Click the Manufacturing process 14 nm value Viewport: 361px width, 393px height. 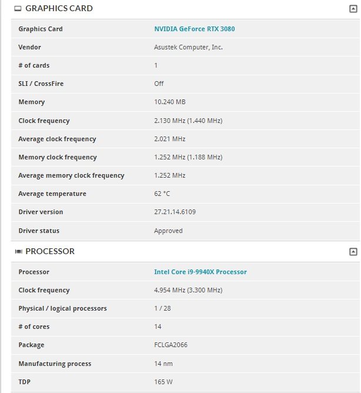(x=163, y=364)
